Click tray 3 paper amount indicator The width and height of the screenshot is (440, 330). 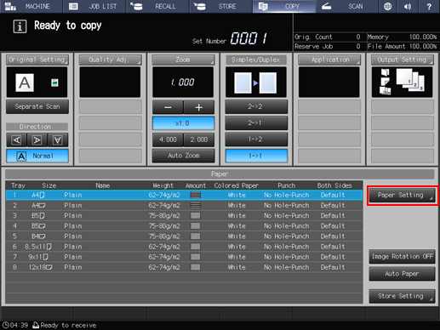tap(196, 216)
